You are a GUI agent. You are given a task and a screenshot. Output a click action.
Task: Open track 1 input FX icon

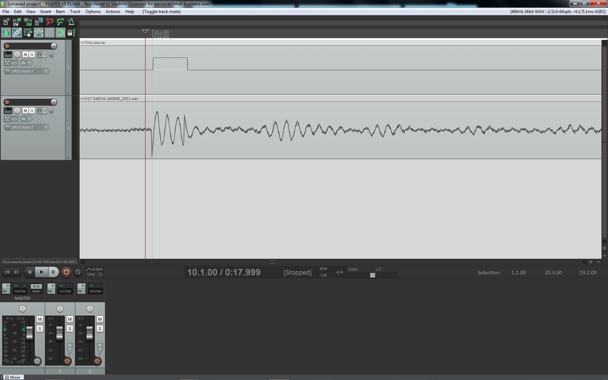click(x=7, y=71)
